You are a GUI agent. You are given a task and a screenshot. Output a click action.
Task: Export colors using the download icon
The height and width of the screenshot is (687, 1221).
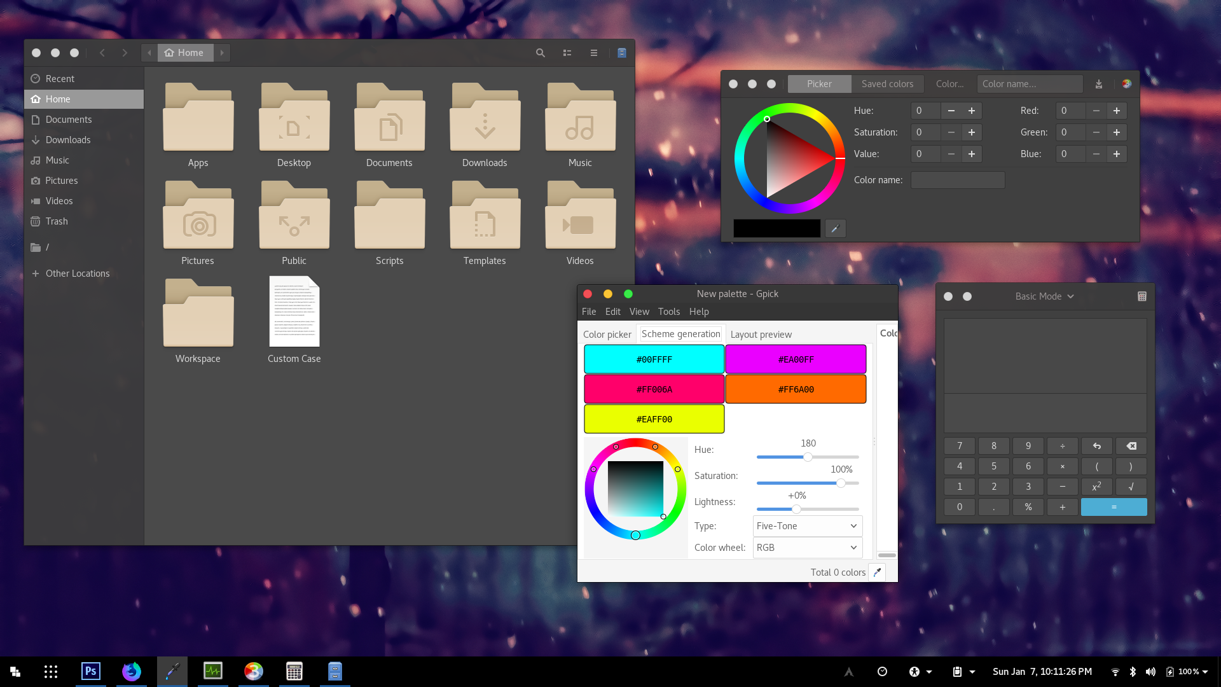(1098, 83)
